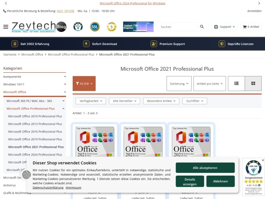Click the SSL seal badge
Screen dimensions: 265x199
pos(95,27)
